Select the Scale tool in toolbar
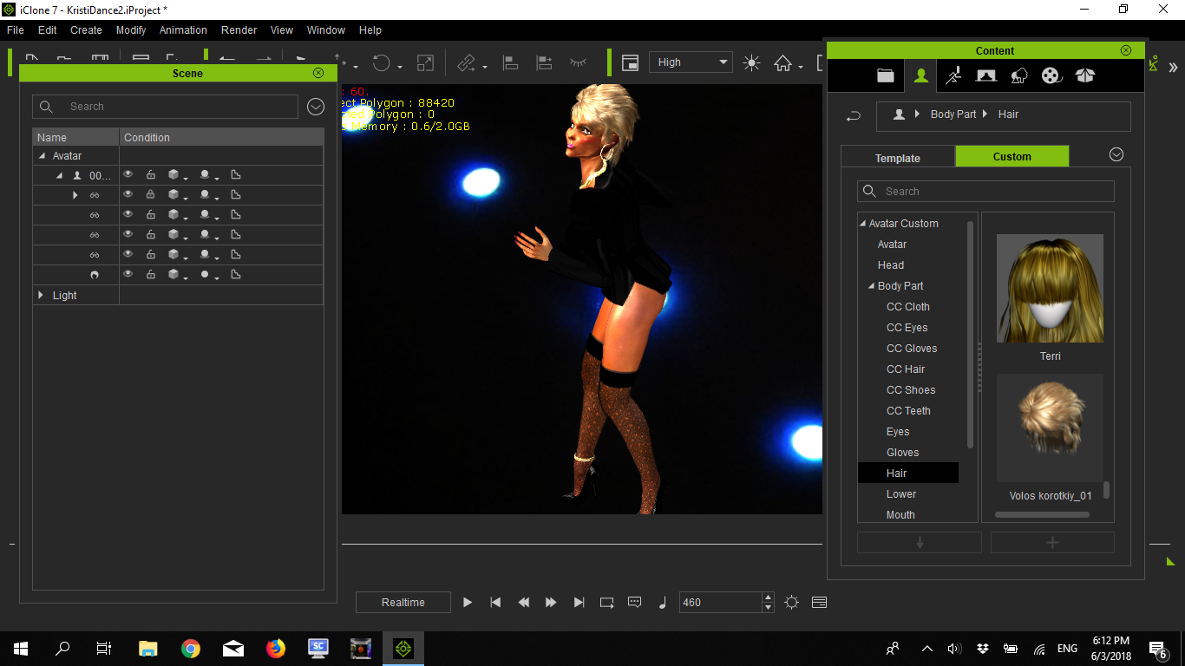1185x666 pixels. [425, 62]
